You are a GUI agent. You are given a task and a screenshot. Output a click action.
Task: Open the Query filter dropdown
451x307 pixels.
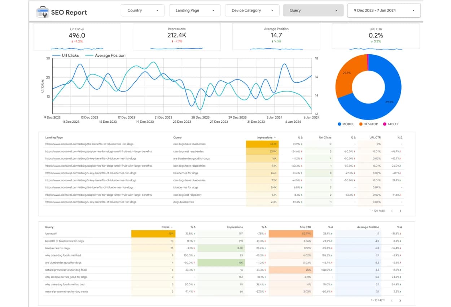(313, 10)
